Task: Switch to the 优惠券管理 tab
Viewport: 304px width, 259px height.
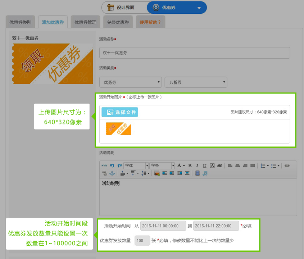Action: coord(85,22)
